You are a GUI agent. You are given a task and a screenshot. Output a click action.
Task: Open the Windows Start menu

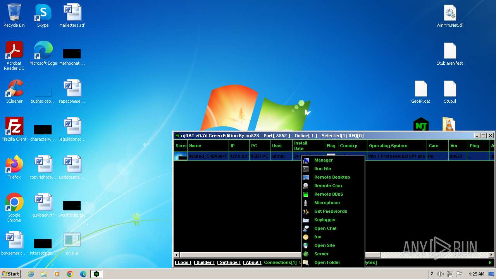point(10,274)
